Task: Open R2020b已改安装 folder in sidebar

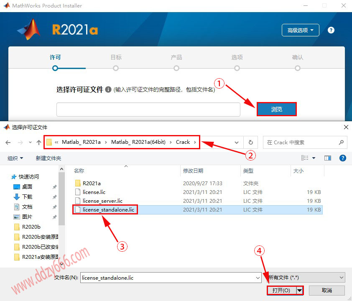Action: 40,247
